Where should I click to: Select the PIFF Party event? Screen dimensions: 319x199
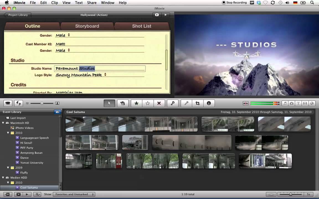coord(27,148)
